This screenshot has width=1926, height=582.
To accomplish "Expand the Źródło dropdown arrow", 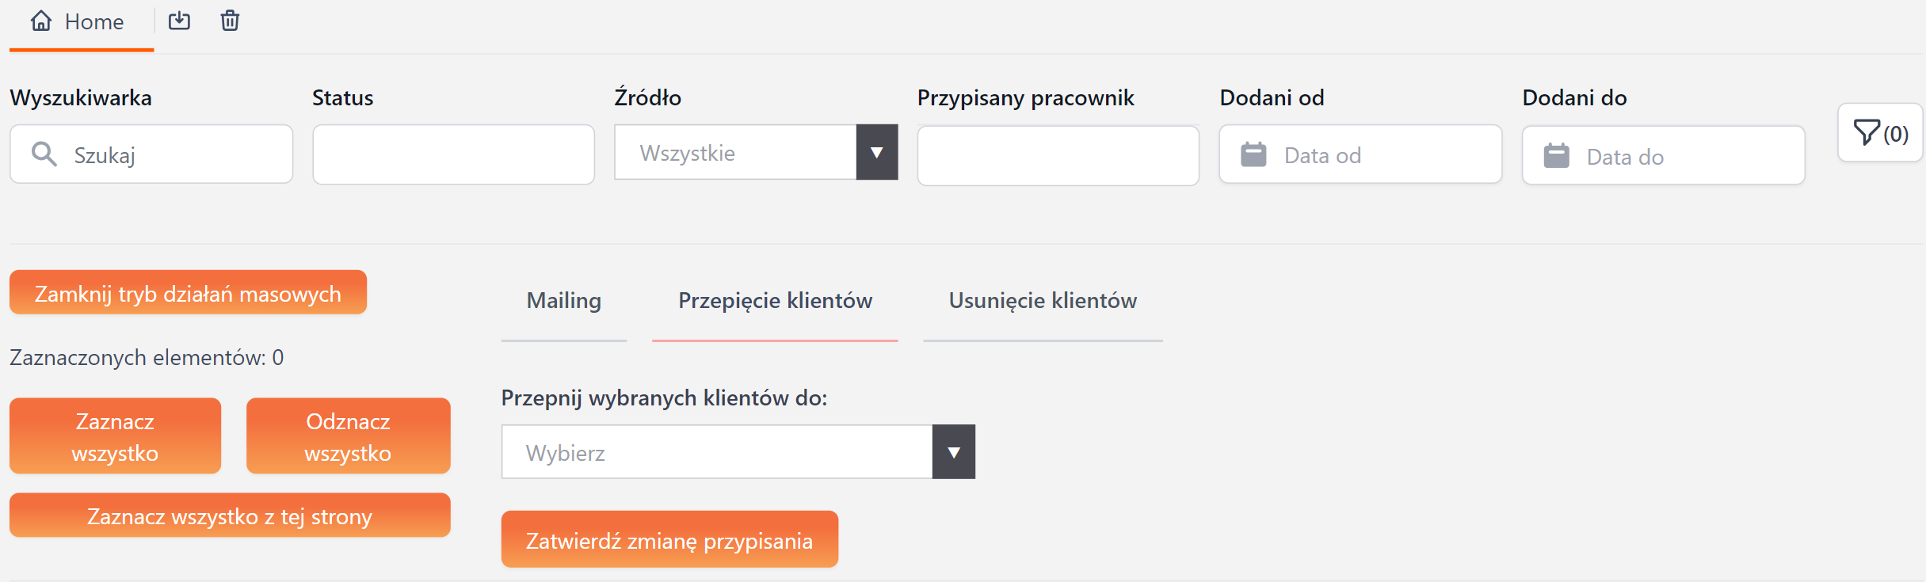I will pyautogui.click(x=876, y=153).
